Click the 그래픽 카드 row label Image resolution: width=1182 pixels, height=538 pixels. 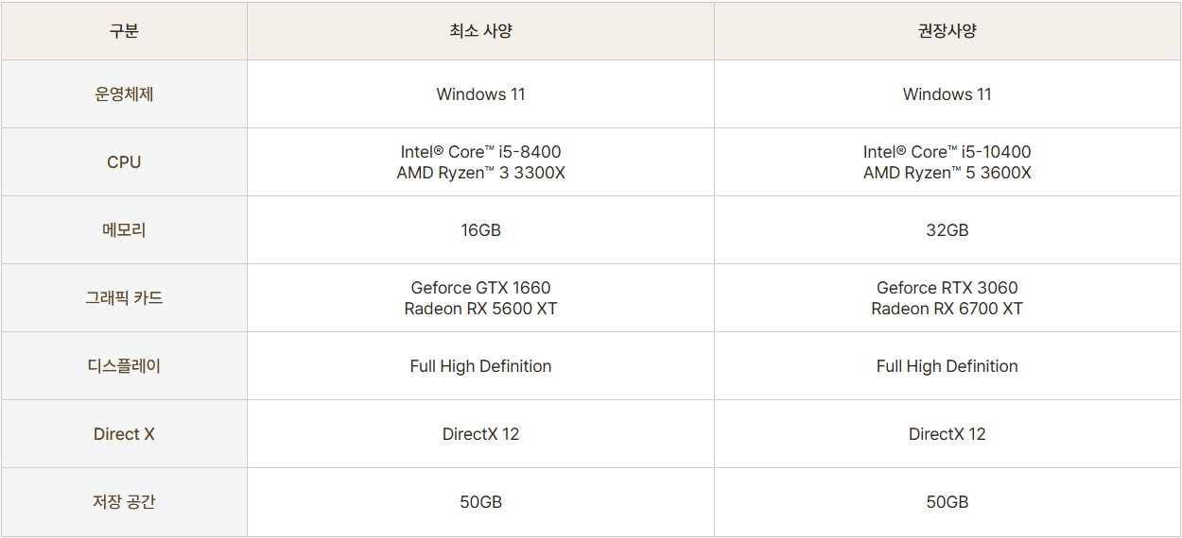124,298
